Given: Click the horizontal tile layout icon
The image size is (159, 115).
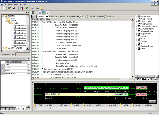Looking at the screenshot, I should [40, 13].
